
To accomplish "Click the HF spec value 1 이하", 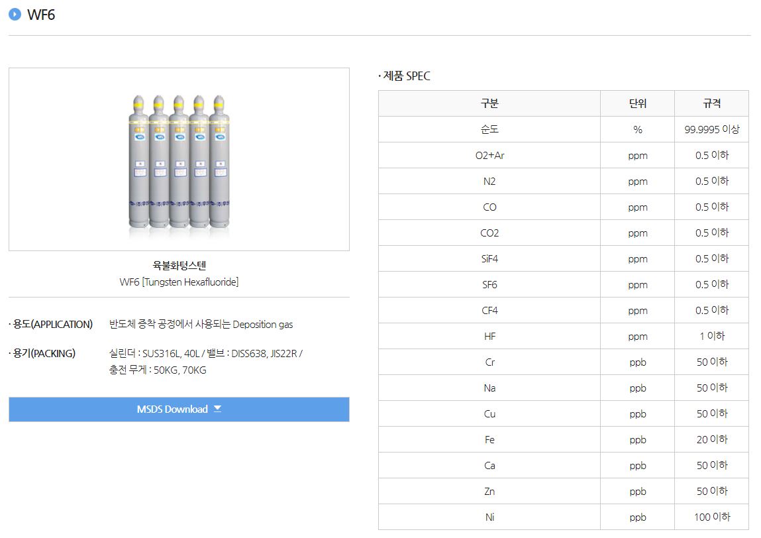I will tap(711, 336).
